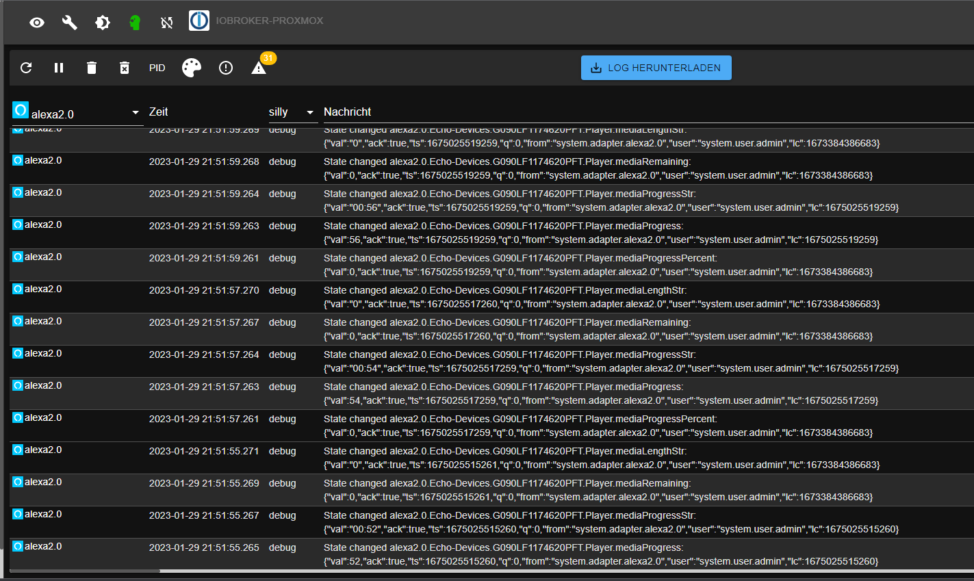The image size is (974, 581).
Task: Select timestamp 2023-01-29 21:51:59.268
Action: (204, 162)
